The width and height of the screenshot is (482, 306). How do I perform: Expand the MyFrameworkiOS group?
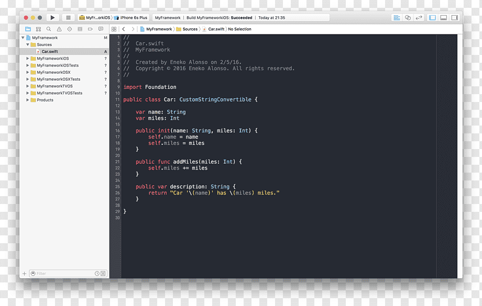(x=28, y=58)
